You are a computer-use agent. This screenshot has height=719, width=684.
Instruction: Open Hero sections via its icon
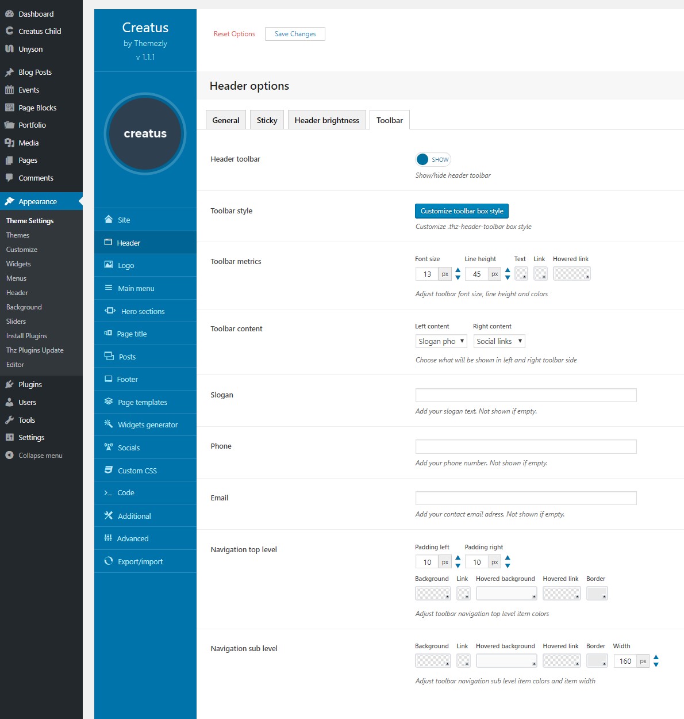[110, 311]
